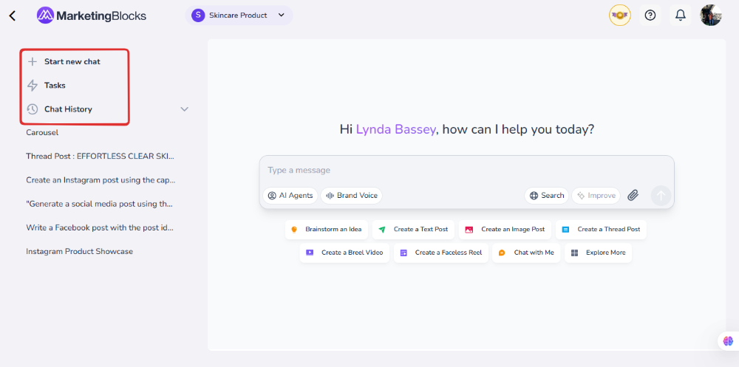Open the brain assistant widget icon
This screenshot has width=739, height=367.
click(728, 340)
